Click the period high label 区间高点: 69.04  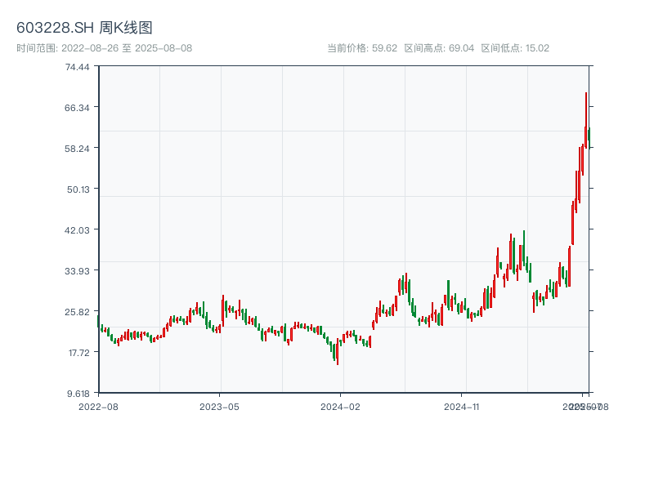click(439, 48)
